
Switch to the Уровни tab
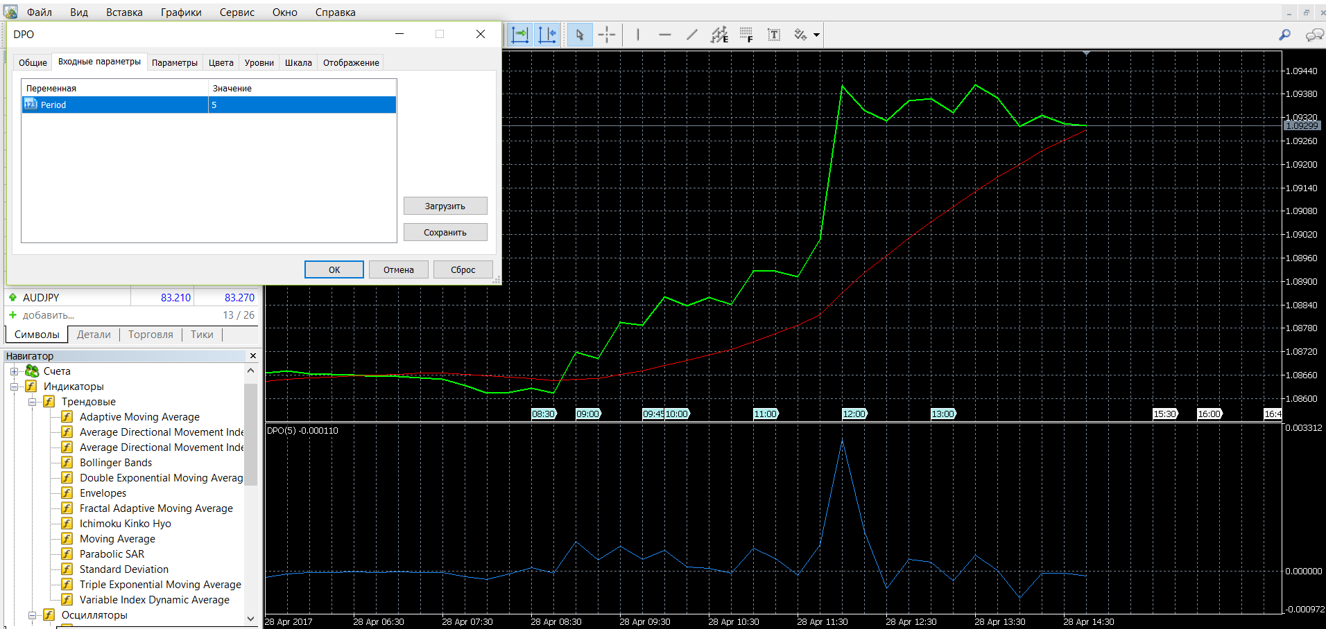[x=259, y=62]
